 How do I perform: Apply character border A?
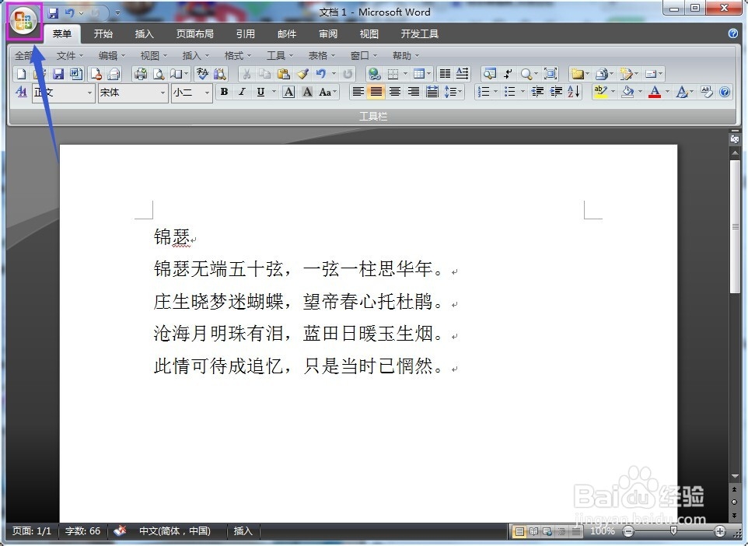pos(288,92)
